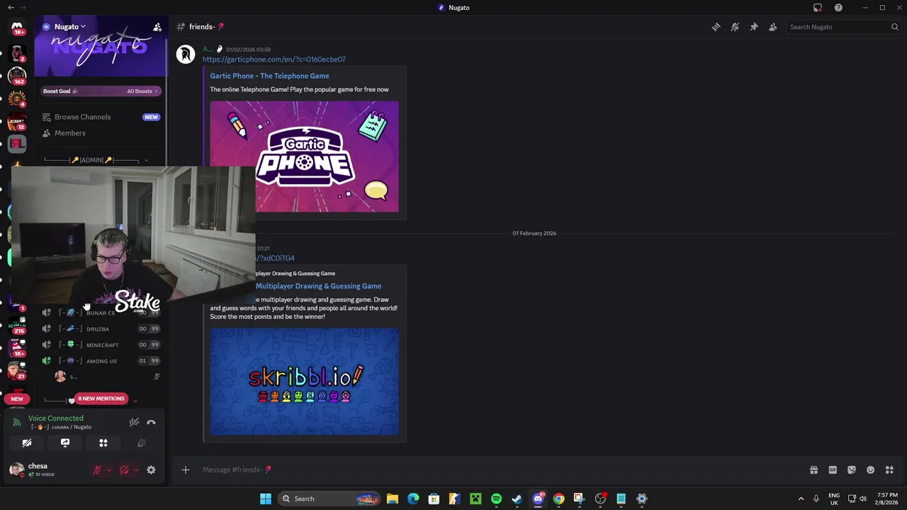Screen dimensions: 907x510
Task: Join the AMONG US voice channel
Action: coord(101,361)
